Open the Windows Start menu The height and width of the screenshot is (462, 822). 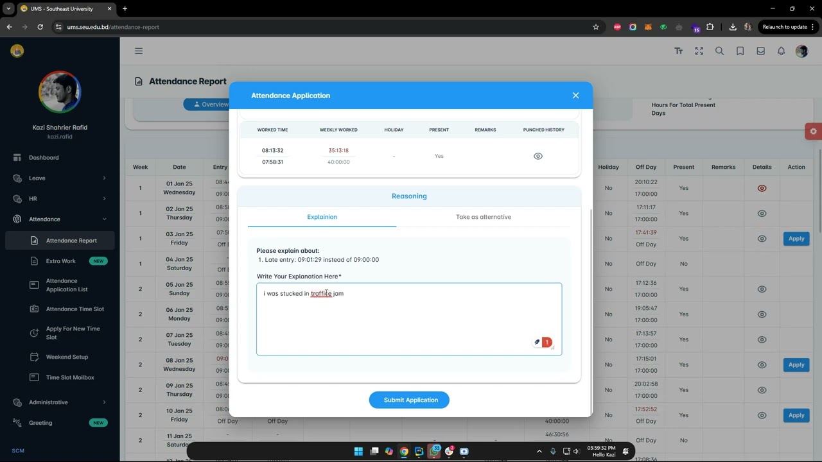358,451
